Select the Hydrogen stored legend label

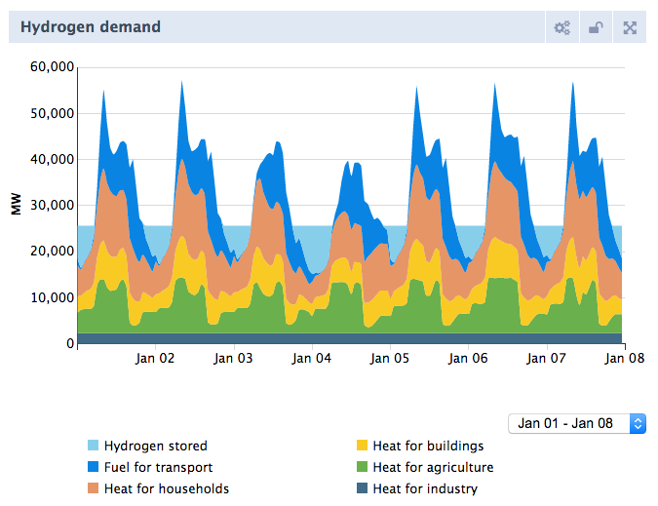(x=156, y=446)
